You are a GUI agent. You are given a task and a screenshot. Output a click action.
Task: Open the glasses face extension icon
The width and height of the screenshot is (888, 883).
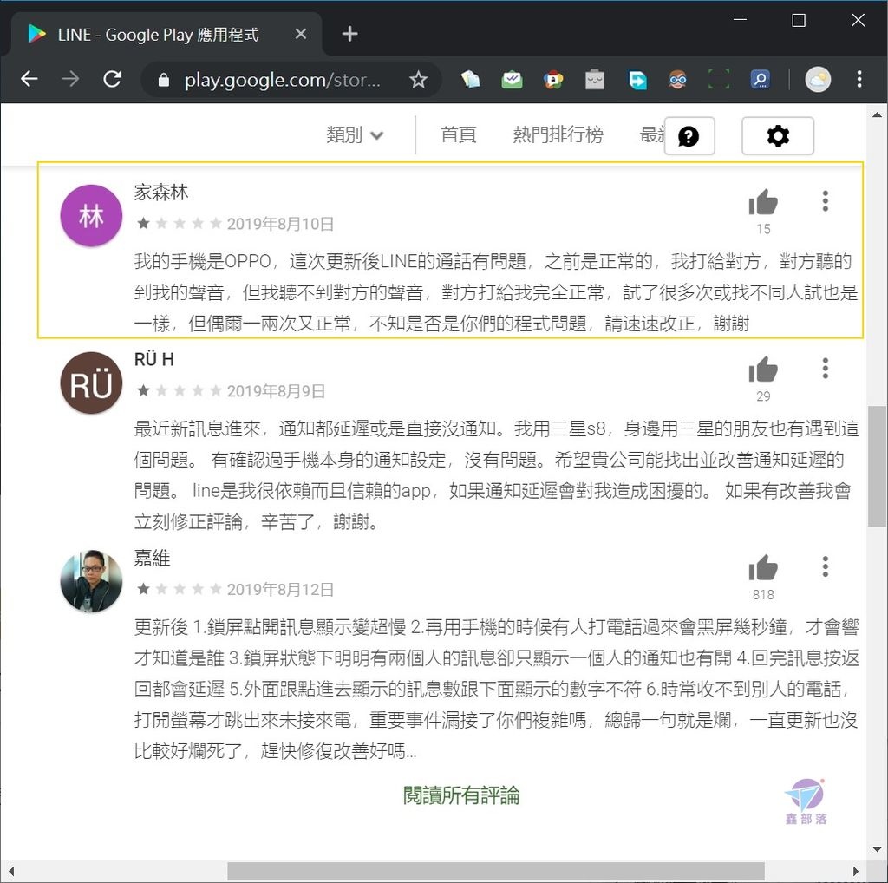pos(678,79)
